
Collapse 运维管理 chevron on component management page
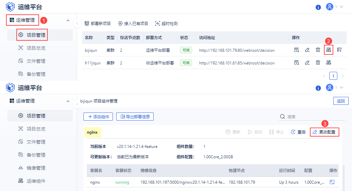point(68,101)
